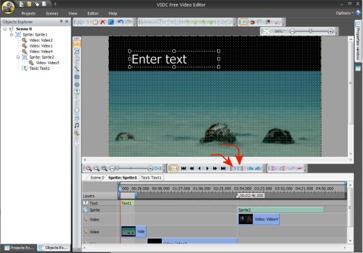Click the blue Undo arrow icon
This screenshot has height=253, width=363.
(x=120, y=22)
